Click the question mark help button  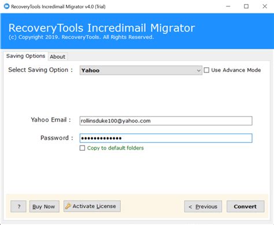point(18,206)
